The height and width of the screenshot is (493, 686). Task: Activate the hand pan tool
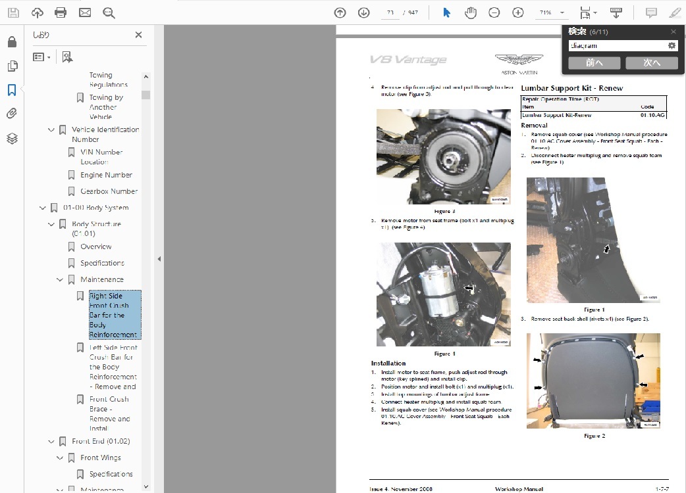471,12
